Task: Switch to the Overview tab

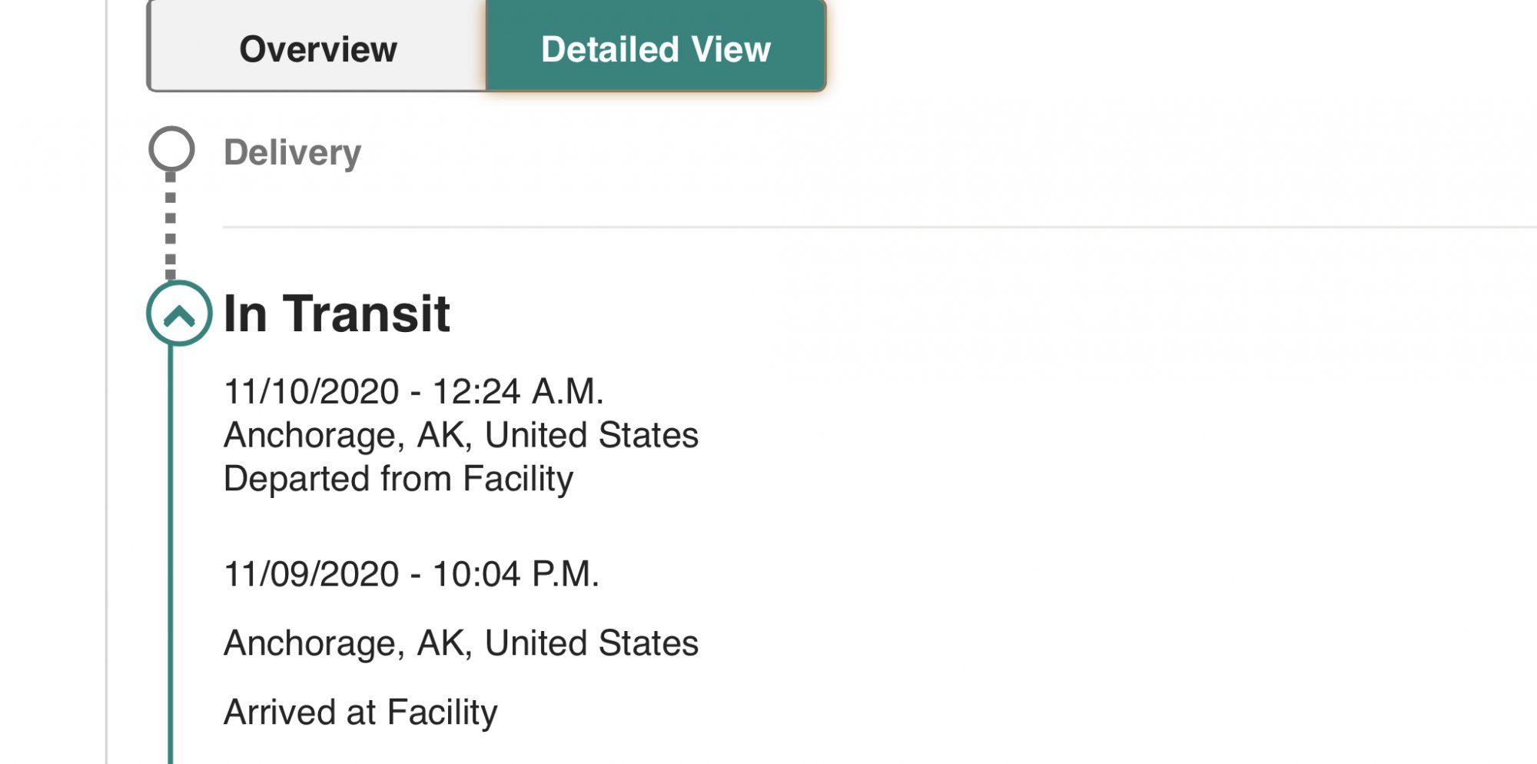Action: pyautogui.click(x=317, y=49)
